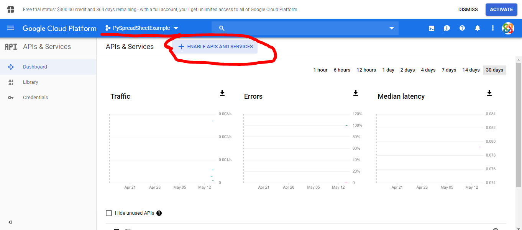The width and height of the screenshot is (522, 230).
Task: Activate Cloud Shell from the top bar
Action: (x=432, y=28)
